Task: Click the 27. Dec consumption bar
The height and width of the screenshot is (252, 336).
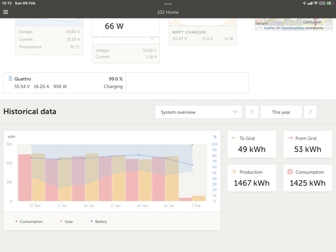Action: (x=25, y=177)
